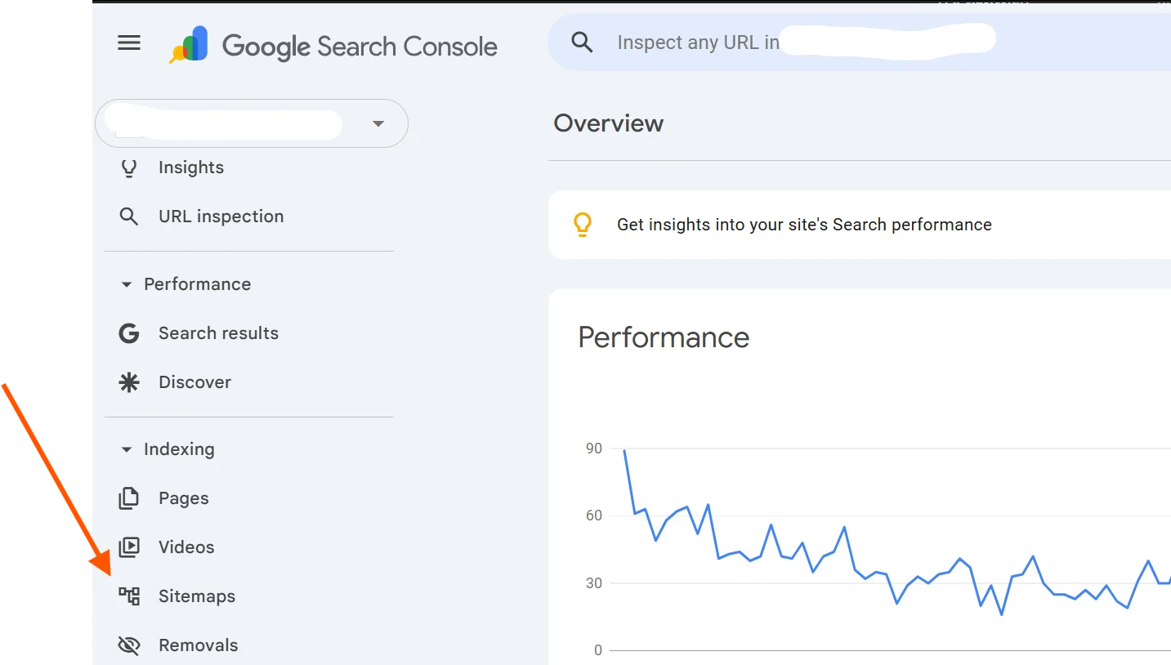
Task: Click the Pages document icon
Action: click(x=128, y=498)
